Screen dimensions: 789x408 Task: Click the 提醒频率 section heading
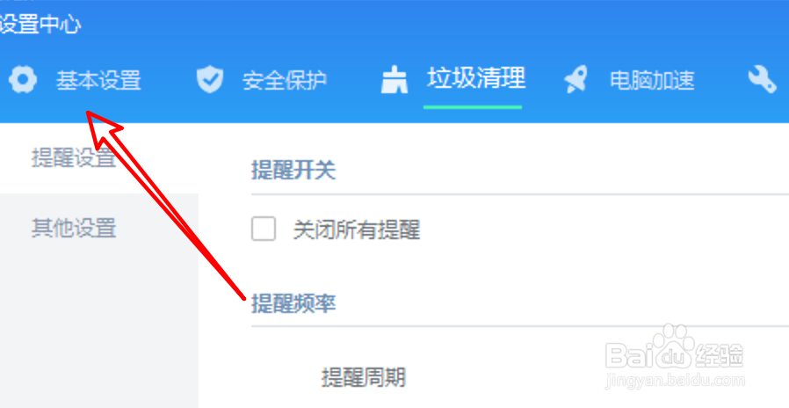pyautogui.click(x=293, y=303)
